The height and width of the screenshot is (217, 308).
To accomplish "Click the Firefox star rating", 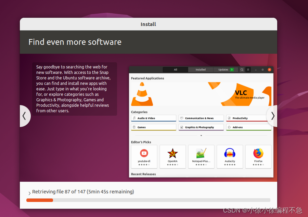I will (258, 165).
